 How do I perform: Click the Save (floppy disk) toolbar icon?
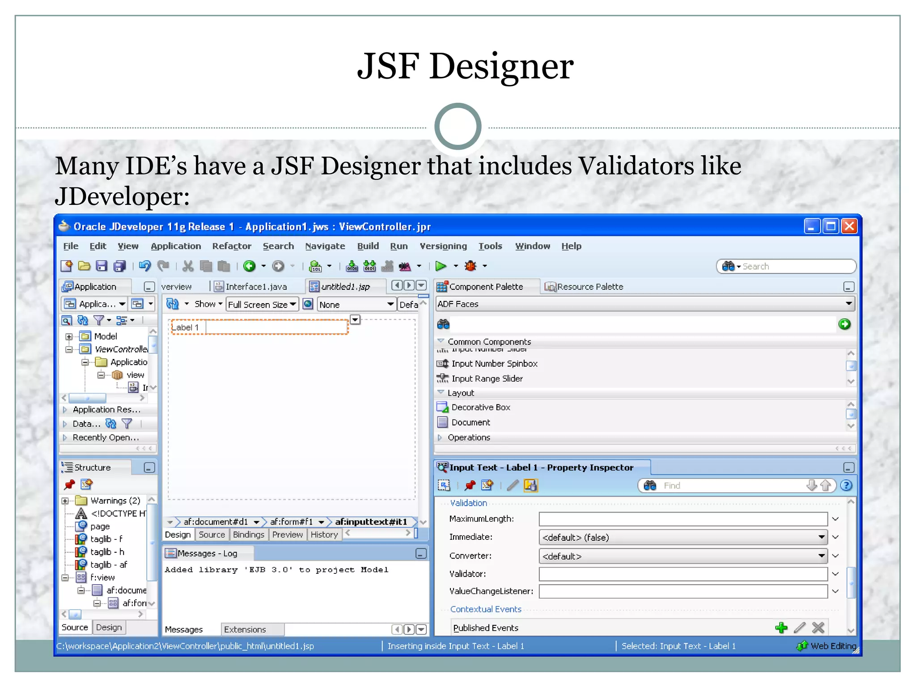tap(102, 266)
